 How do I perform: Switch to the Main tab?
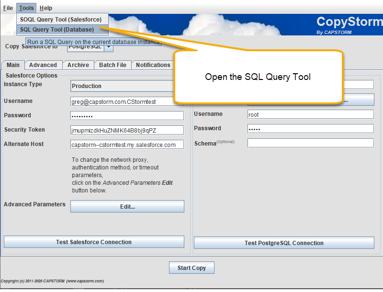(13, 65)
